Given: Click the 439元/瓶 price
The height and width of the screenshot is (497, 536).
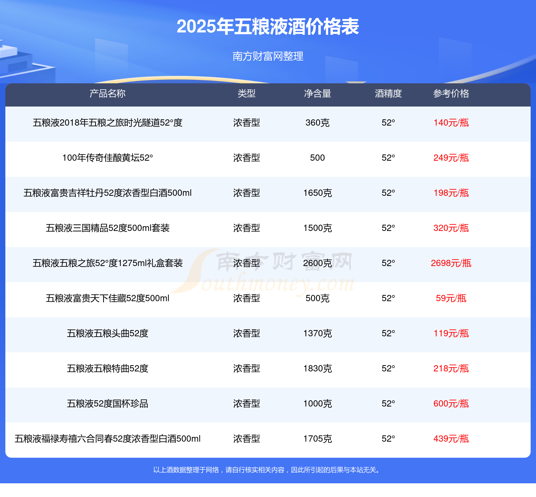Looking at the screenshot, I should click(451, 439).
